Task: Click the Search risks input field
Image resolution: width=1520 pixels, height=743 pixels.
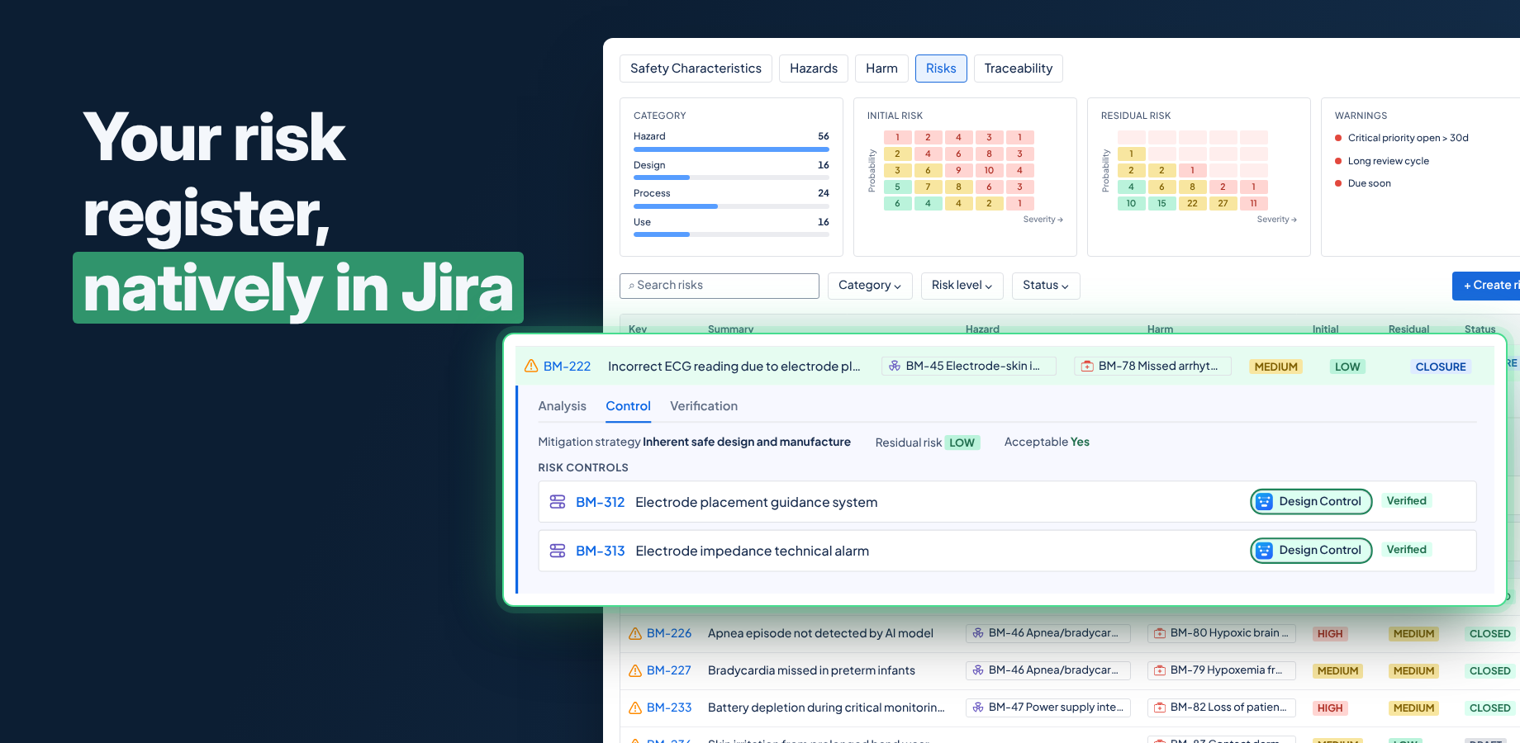Action: click(720, 286)
